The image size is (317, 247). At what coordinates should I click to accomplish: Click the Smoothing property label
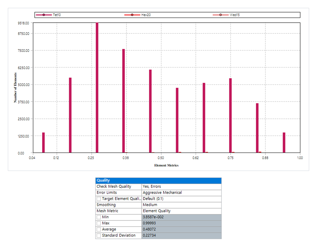(106, 205)
